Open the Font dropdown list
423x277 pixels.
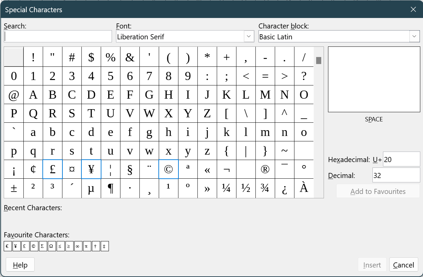(249, 37)
